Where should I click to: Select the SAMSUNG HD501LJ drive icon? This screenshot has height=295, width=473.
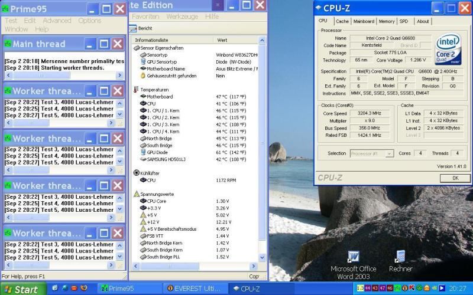143,159
